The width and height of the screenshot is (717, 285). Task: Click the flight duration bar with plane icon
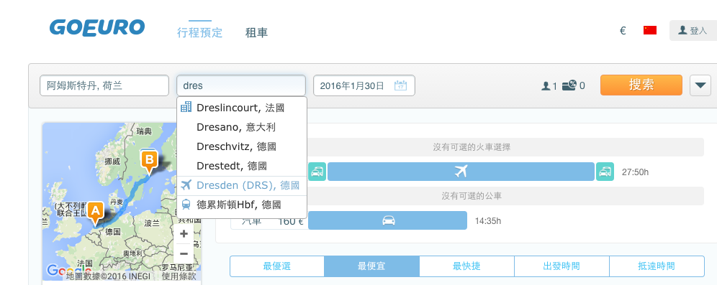click(x=461, y=172)
